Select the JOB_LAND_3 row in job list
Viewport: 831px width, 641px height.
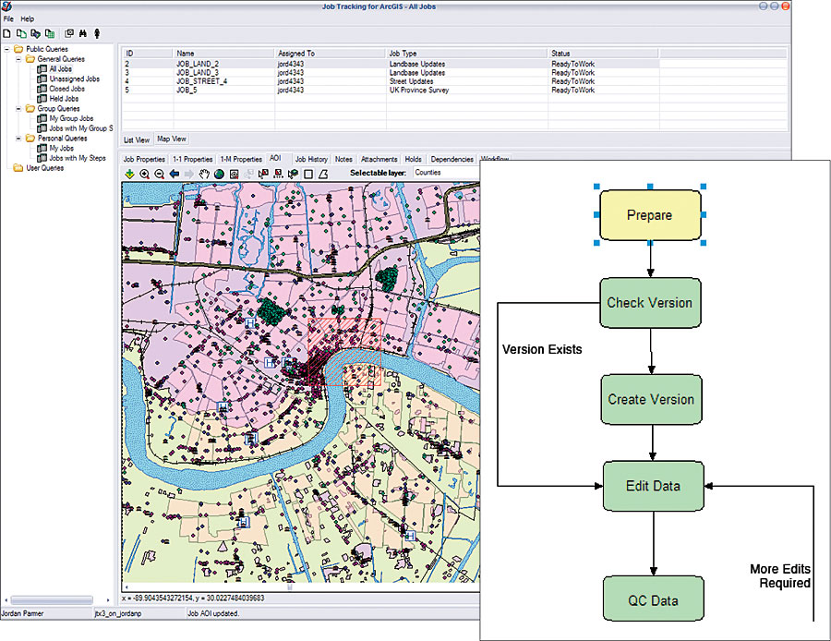tap(391, 73)
